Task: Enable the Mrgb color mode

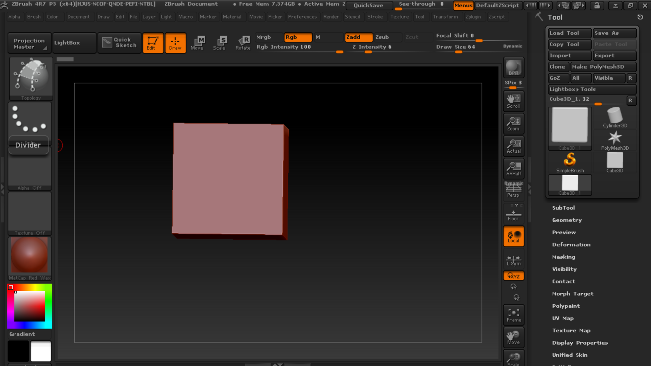Action: coord(269,37)
